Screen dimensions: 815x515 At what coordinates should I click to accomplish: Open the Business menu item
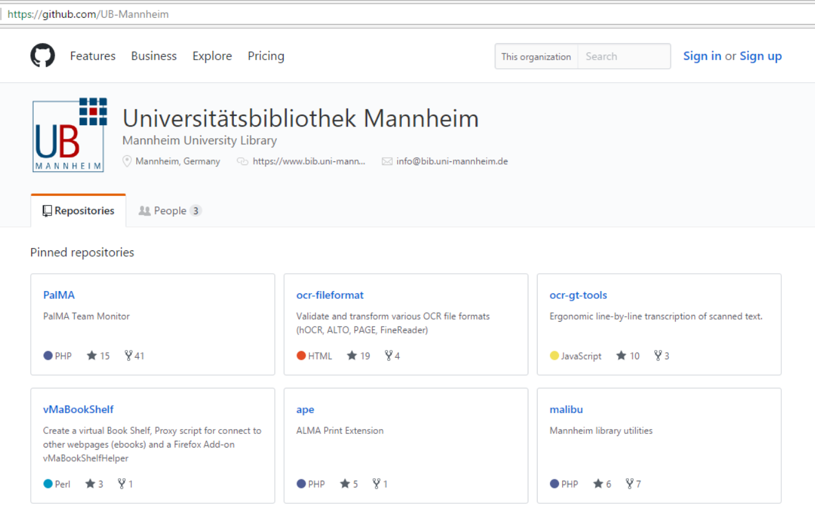(154, 56)
